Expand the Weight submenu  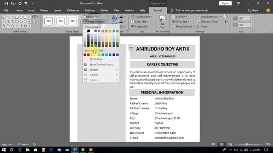pyautogui.click(x=101, y=70)
